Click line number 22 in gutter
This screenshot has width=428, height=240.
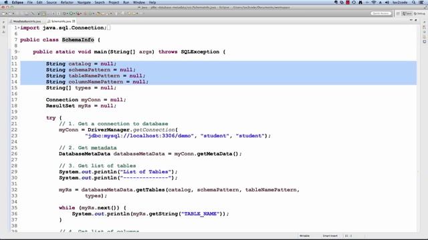click(14, 130)
